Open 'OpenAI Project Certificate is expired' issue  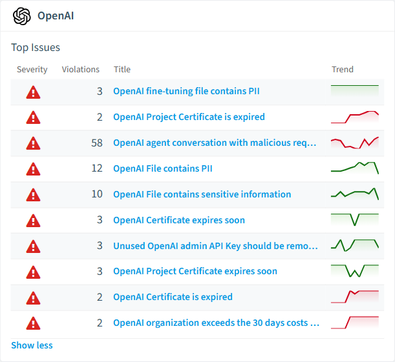pyautogui.click(x=189, y=117)
